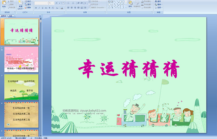This screenshot has height=139, width=217.
Task: Insert a text box shape
Action: (x=109, y=2)
